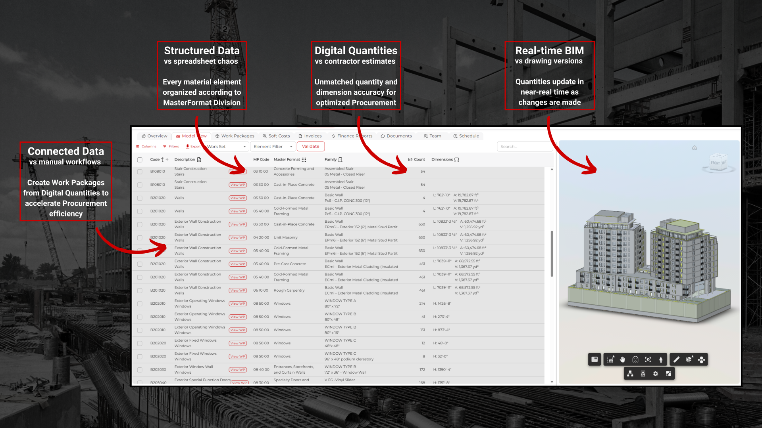Click View WP for Unit Masonry row
The width and height of the screenshot is (762, 428).
click(238, 238)
